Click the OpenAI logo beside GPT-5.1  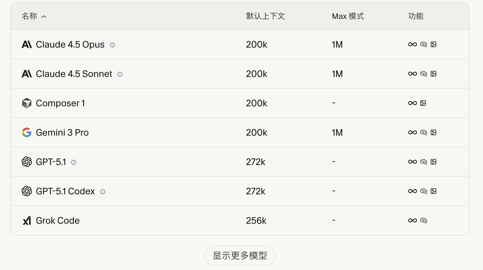[x=27, y=162]
